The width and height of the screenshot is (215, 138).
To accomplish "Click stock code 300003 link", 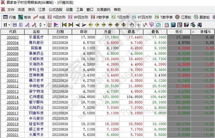I will (13, 37).
